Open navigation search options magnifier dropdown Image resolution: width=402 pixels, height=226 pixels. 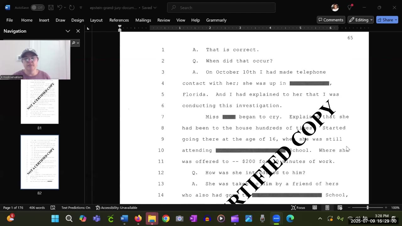75,43
